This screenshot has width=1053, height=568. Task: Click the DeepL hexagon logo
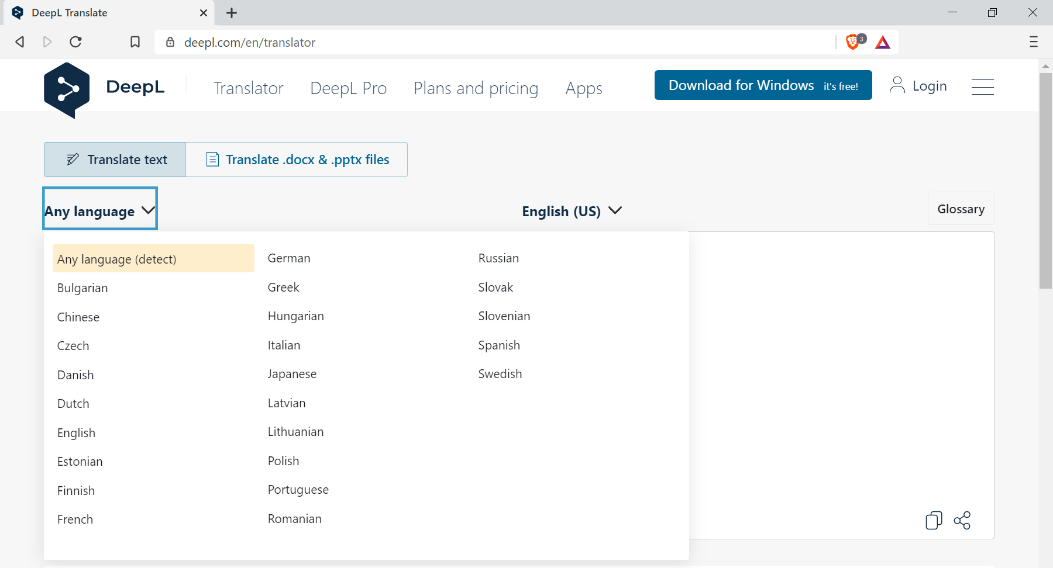pos(67,90)
